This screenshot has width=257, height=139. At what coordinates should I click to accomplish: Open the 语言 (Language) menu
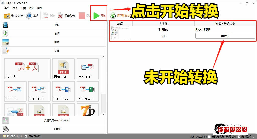[x=23, y=8]
